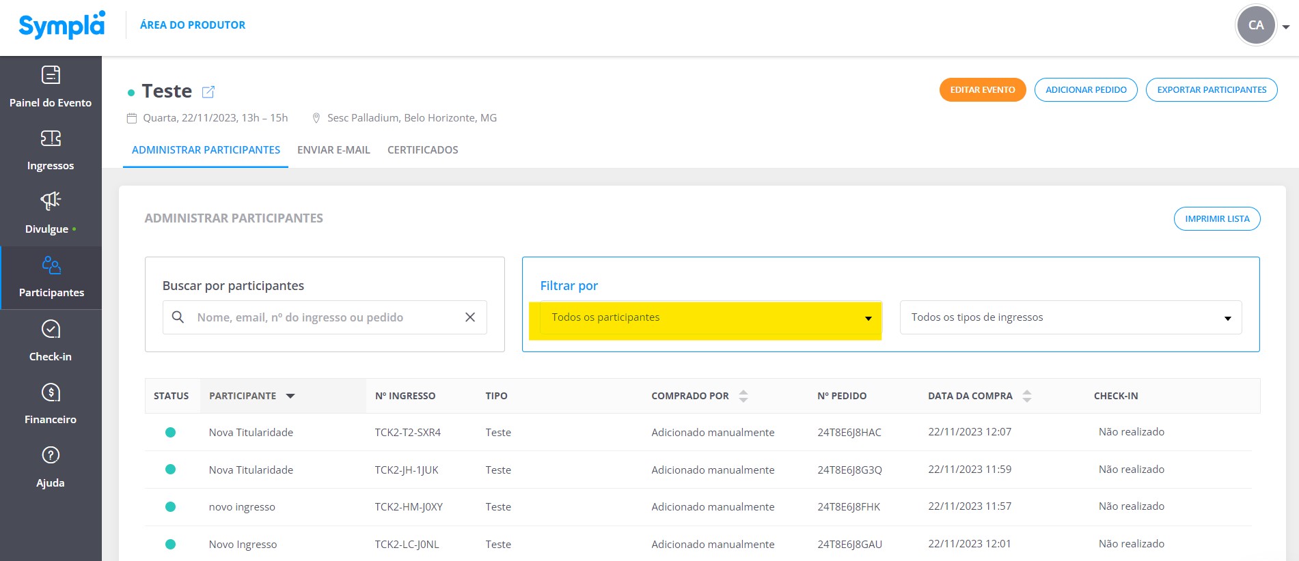The image size is (1299, 561).
Task: Go to Check-in sidebar item
Action: click(51, 341)
